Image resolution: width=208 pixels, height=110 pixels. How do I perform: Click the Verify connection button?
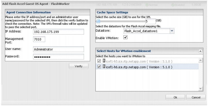[x=78, y=66]
